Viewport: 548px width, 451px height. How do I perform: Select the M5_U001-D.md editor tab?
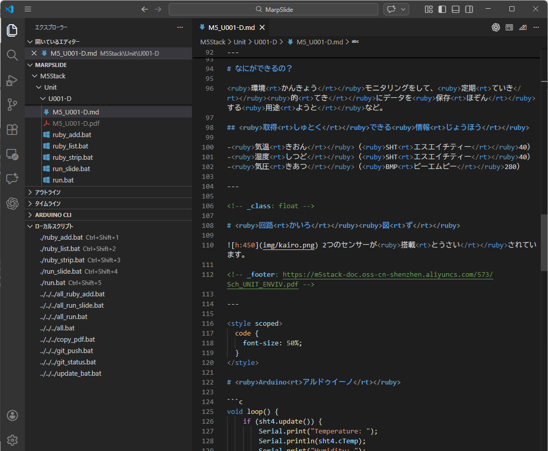coord(231,28)
